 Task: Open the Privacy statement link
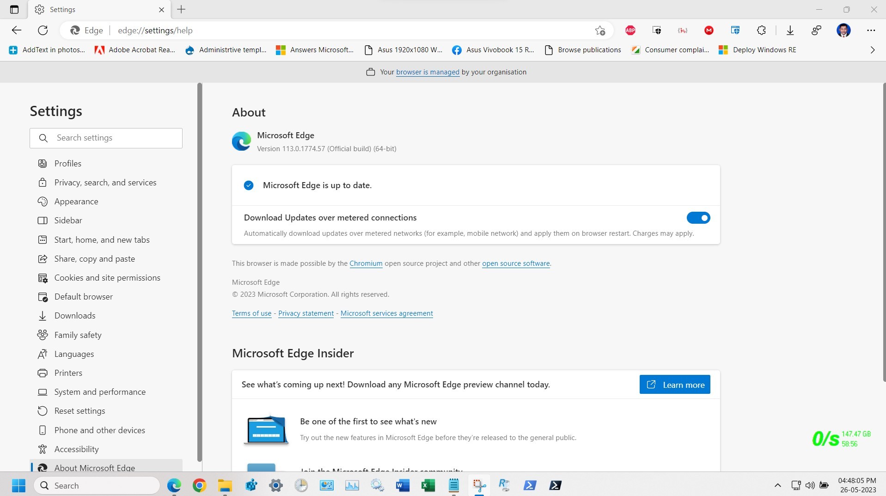click(306, 313)
